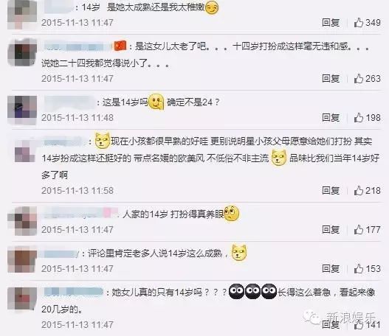Like the comment with 349 likes
The image size is (389, 336).
click(x=359, y=23)
